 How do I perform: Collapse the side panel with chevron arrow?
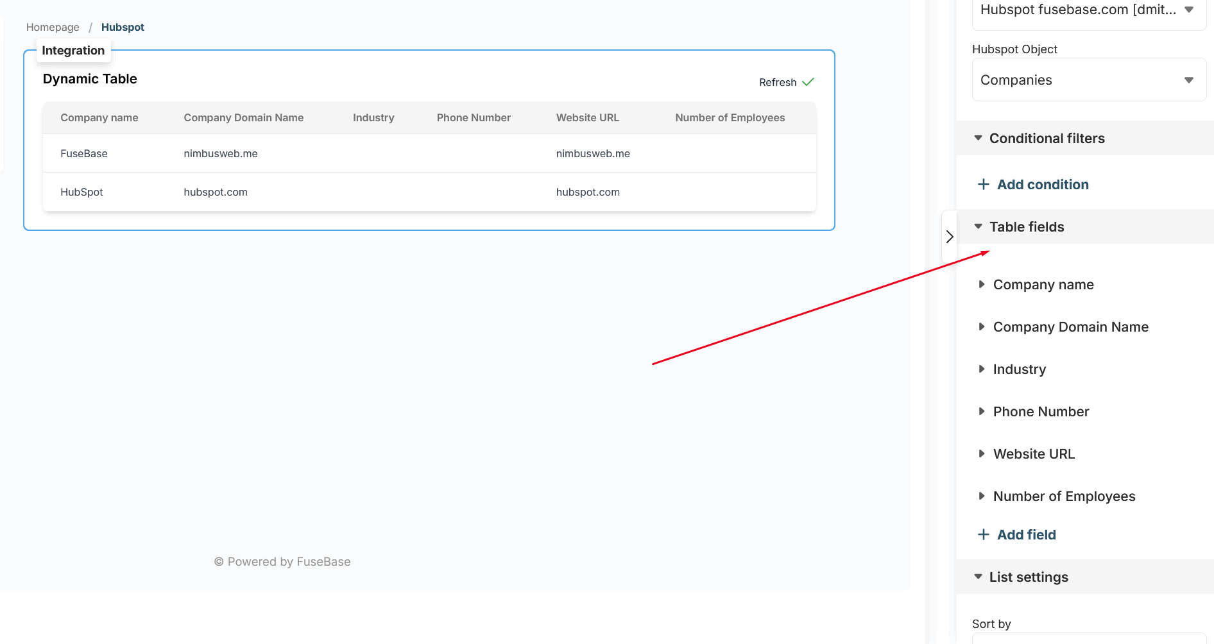[x=950, y=237]
